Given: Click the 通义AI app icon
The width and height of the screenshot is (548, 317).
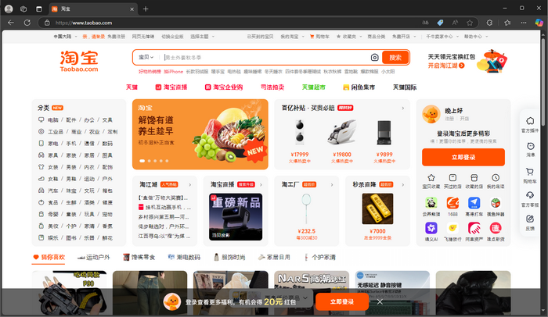Looking at the screenshot, I should click(431, 228).
